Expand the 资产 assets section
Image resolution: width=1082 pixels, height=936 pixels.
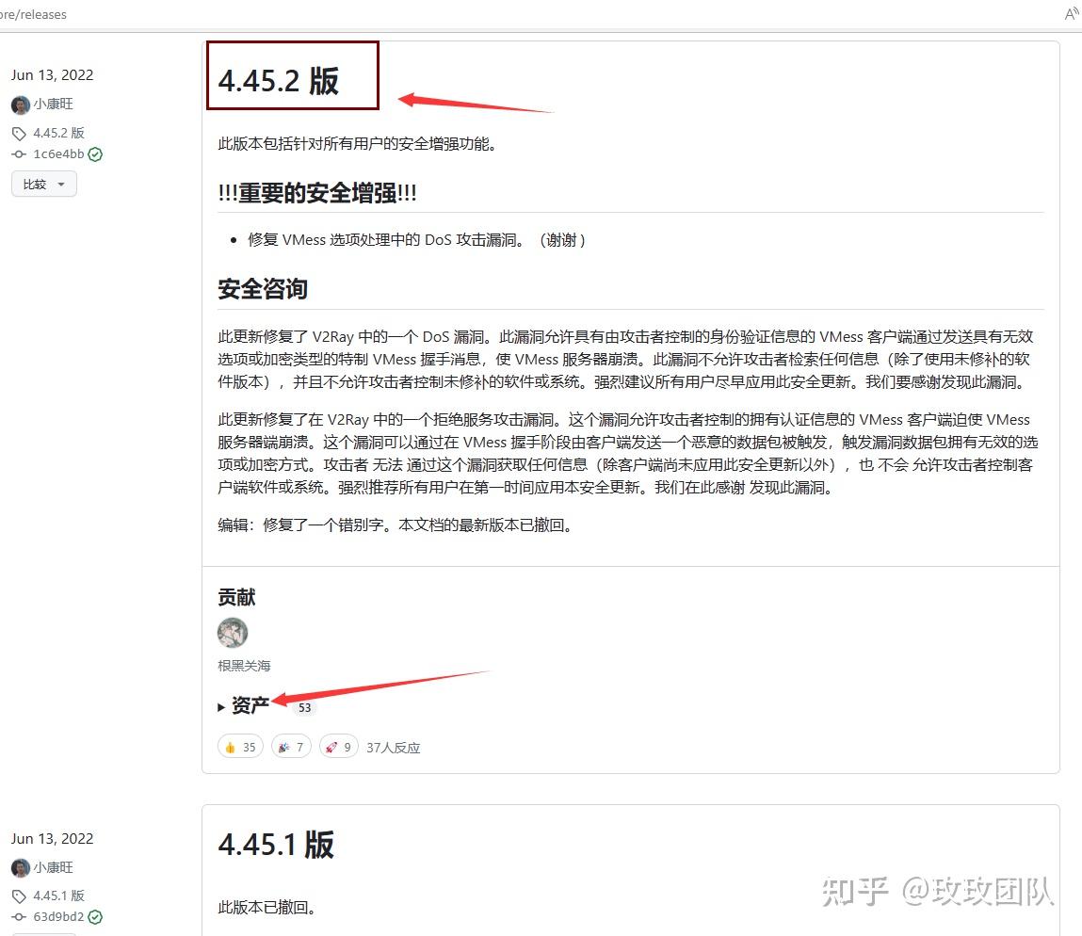pyautogui.click(x=244, y=705)
